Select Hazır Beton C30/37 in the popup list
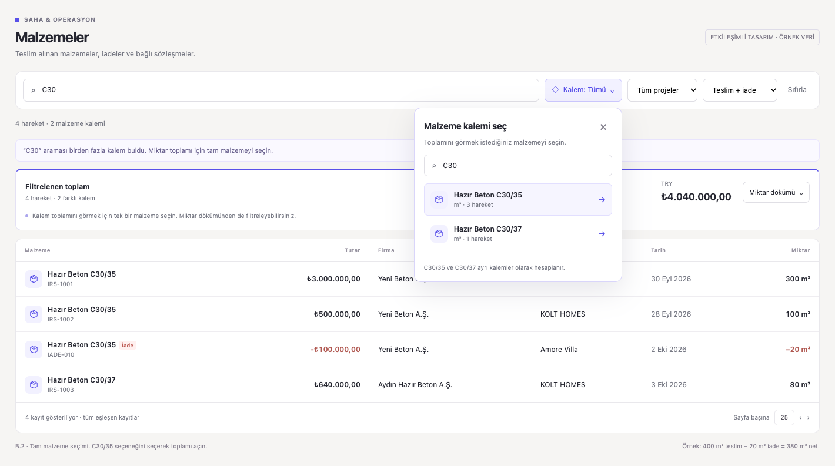 517,234
